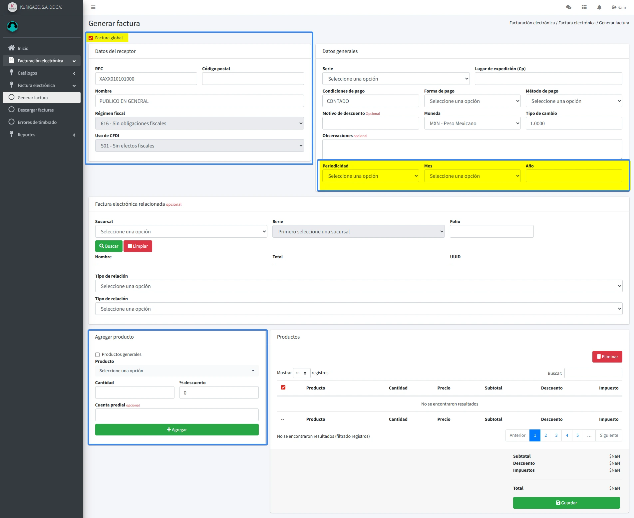634x518 pixels.
Task: Enable the Productos generales checkbox
Action: (x=98, y=355)
